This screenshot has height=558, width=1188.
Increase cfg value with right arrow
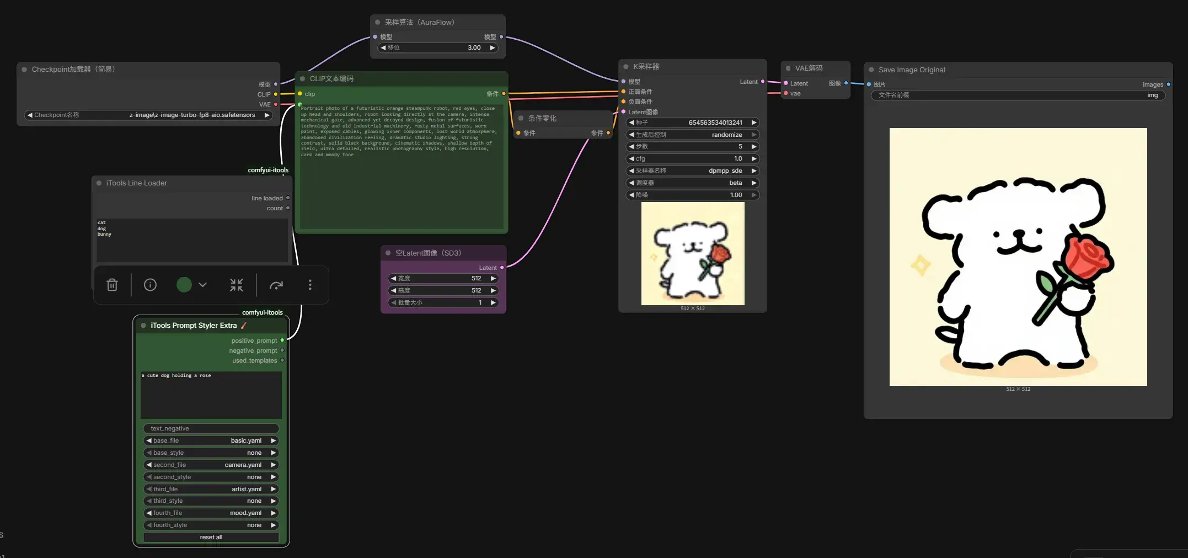coord(753,159)
